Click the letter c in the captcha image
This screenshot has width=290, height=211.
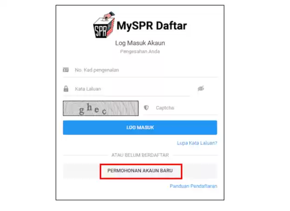[x=104, y=112]
